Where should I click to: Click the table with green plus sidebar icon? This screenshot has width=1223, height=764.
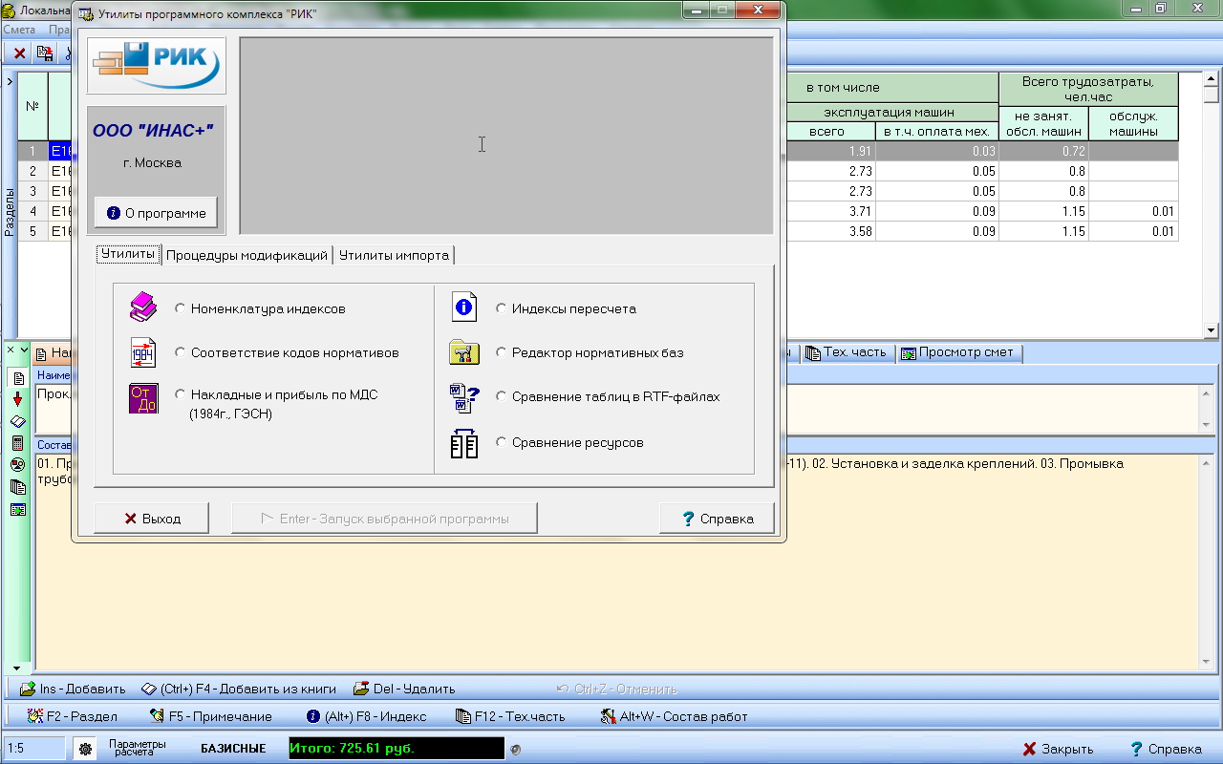(x=17, y=509)
